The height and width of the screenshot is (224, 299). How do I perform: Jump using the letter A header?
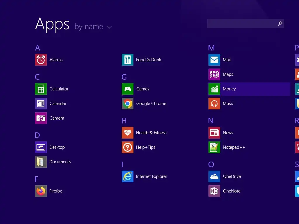click(x=38, y=48)
